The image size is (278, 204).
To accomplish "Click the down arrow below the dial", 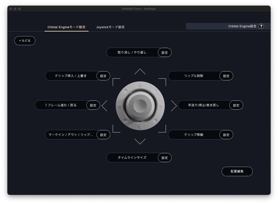I will (x=140, y=141).
